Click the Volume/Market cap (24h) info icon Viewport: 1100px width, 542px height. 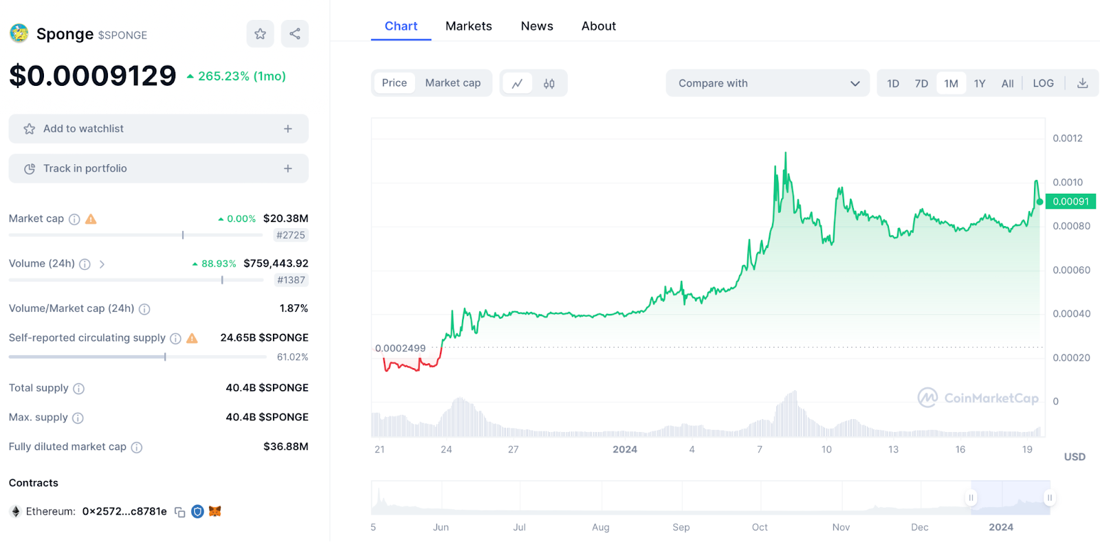click(144, 309)
